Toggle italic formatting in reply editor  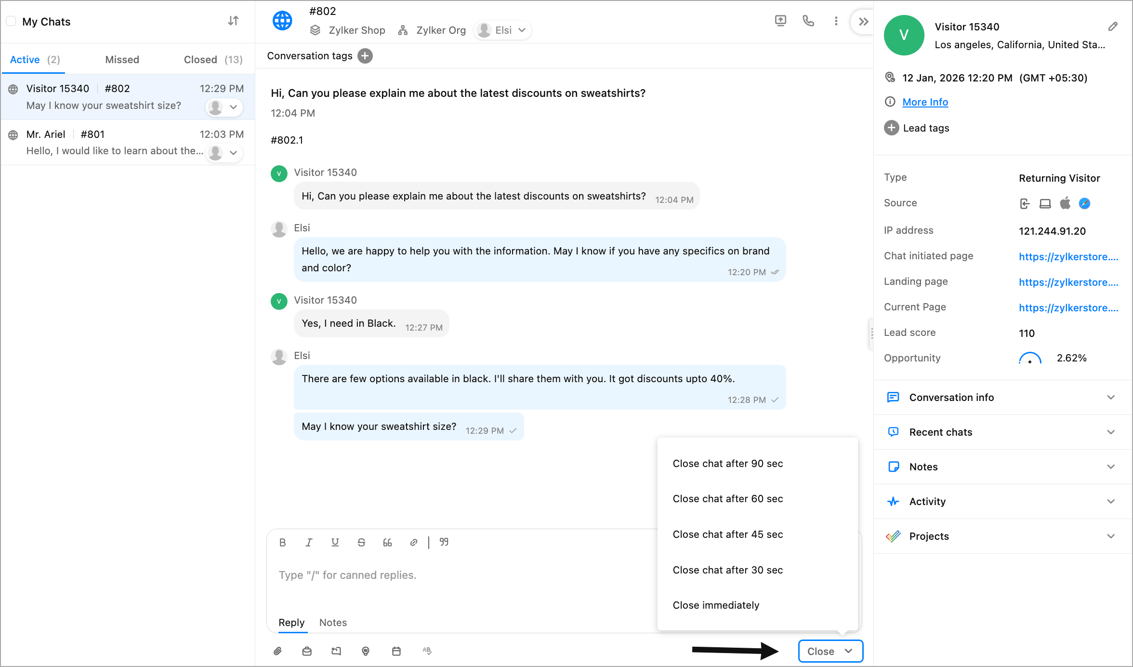pyautogui.click(x=309, y=543)
